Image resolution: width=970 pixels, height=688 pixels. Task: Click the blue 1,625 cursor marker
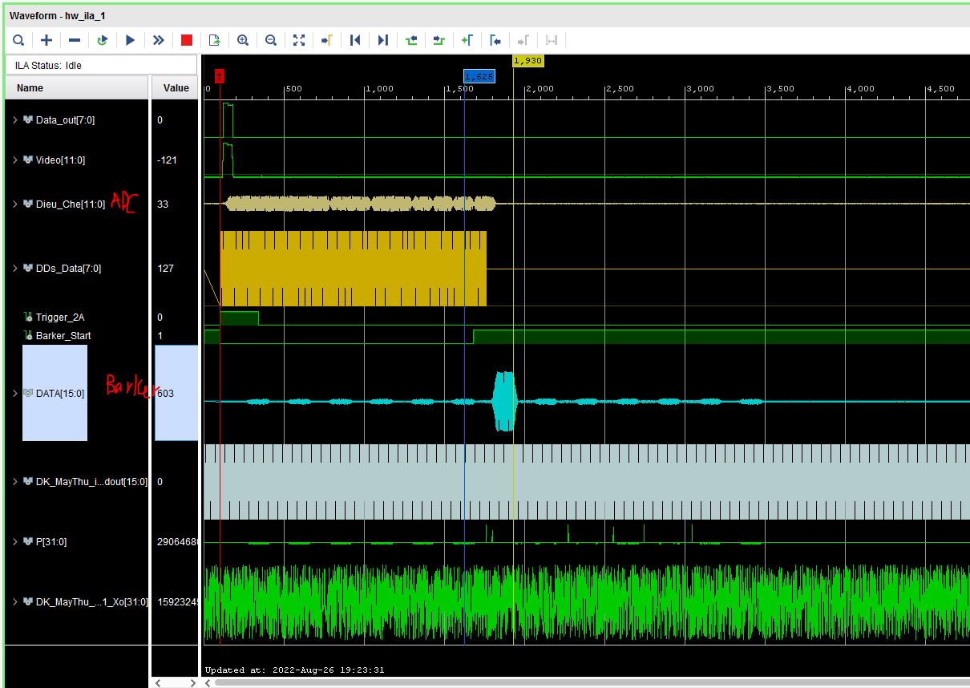tap(479, 76)
